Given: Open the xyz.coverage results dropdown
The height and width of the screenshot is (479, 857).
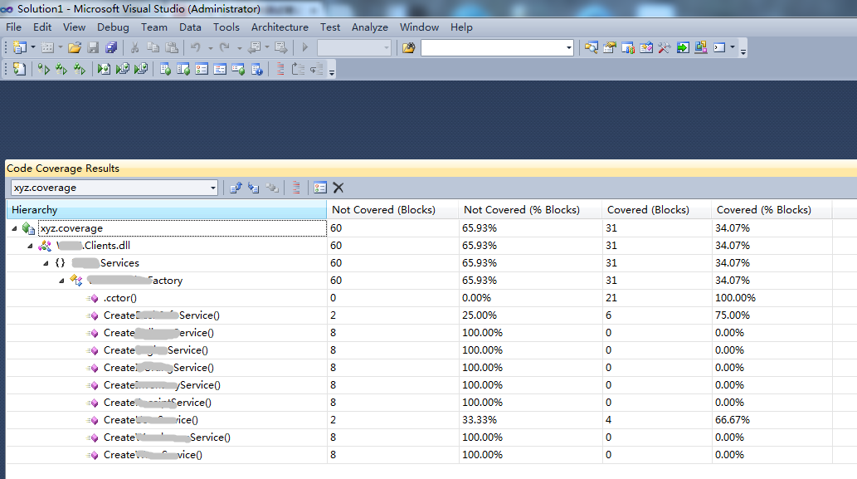Looking at the screenshot, I should click(x=213, y=188).
